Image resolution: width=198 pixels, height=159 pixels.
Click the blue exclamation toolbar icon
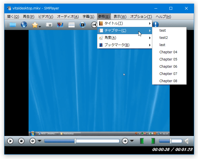156,24
